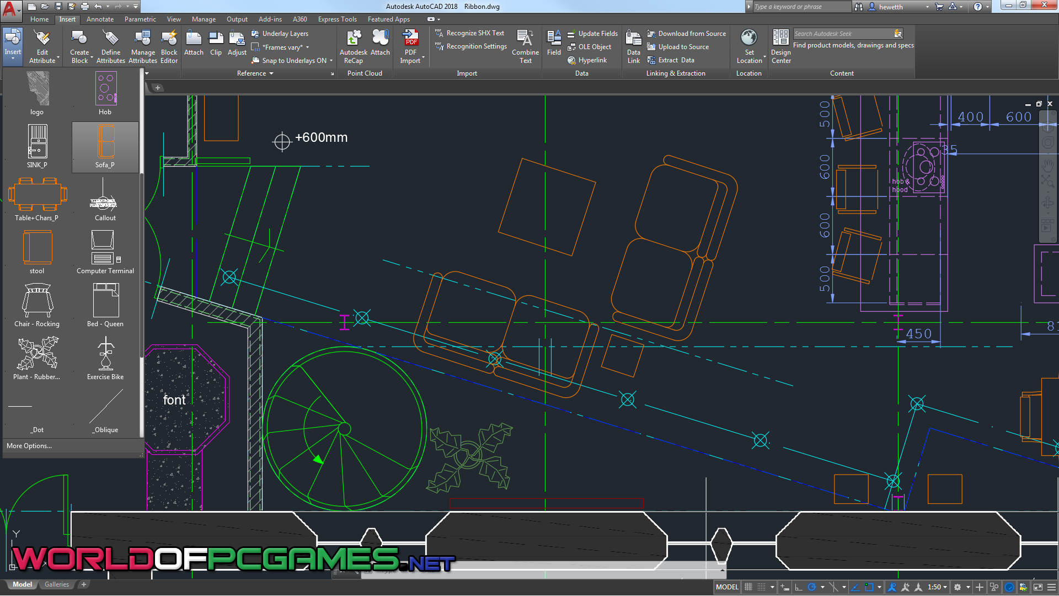Viewport: 1059px width, 596px height.
Task: Click the Extract Data button
Action: 671,60
